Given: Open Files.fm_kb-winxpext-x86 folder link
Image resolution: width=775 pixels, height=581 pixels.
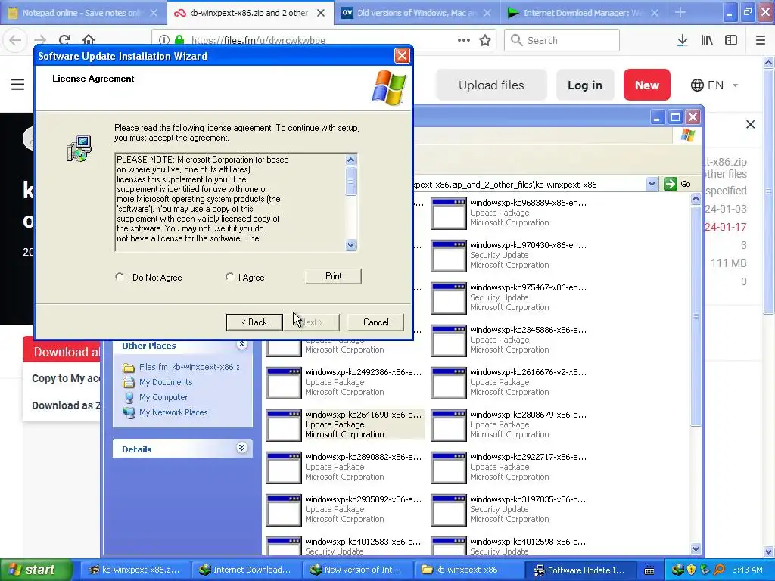Looking at the screenshot, I should point(188,367).
